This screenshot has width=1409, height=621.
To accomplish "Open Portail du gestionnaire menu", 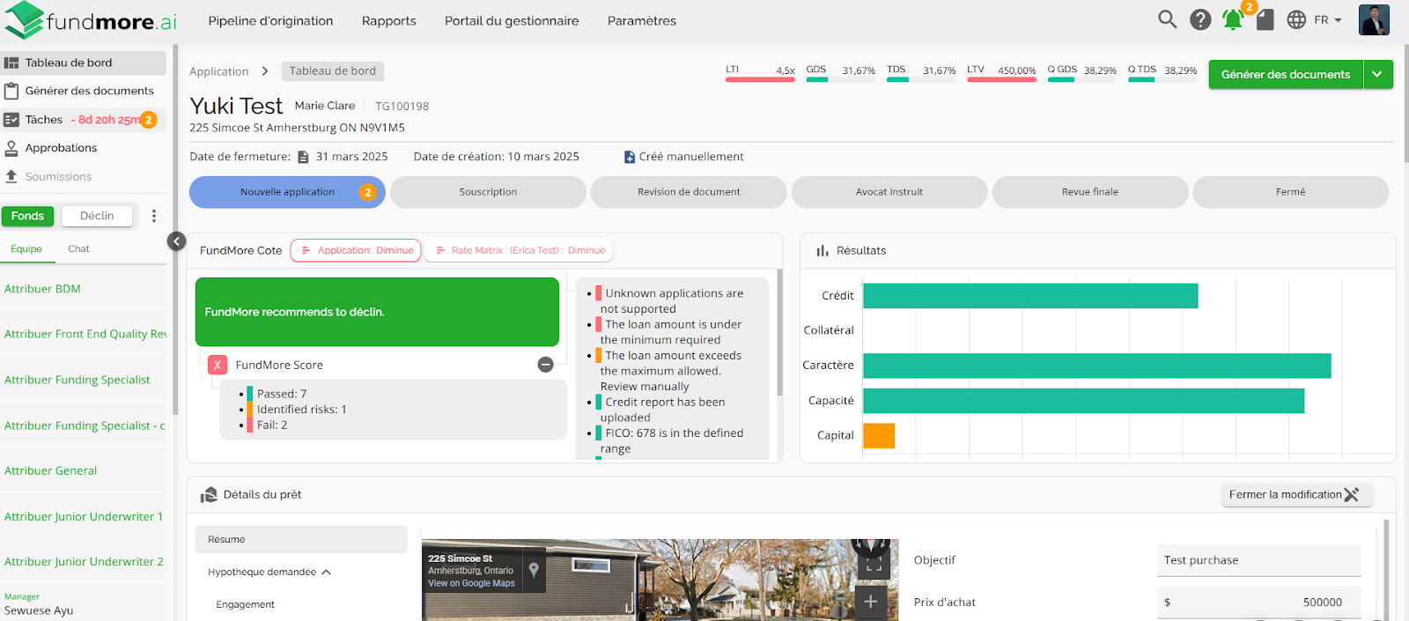I will tap(512, 21).
